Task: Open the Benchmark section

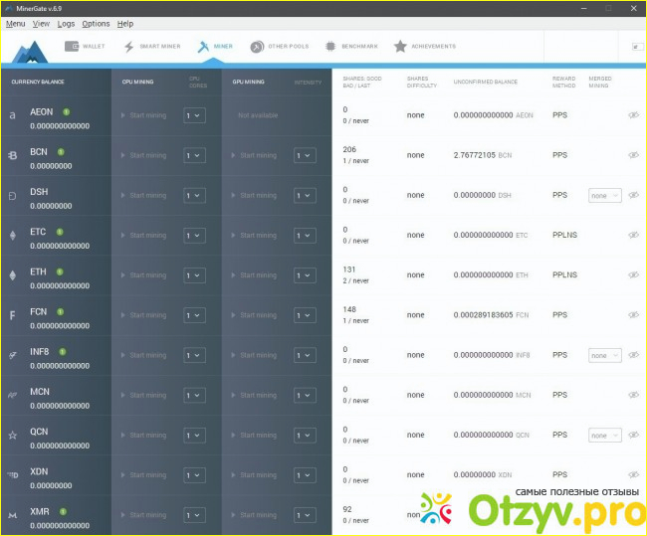Action: (x=350, y=47)
